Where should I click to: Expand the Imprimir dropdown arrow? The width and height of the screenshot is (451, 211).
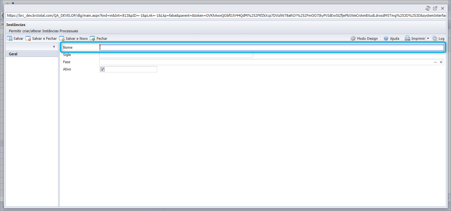point(428,39)
